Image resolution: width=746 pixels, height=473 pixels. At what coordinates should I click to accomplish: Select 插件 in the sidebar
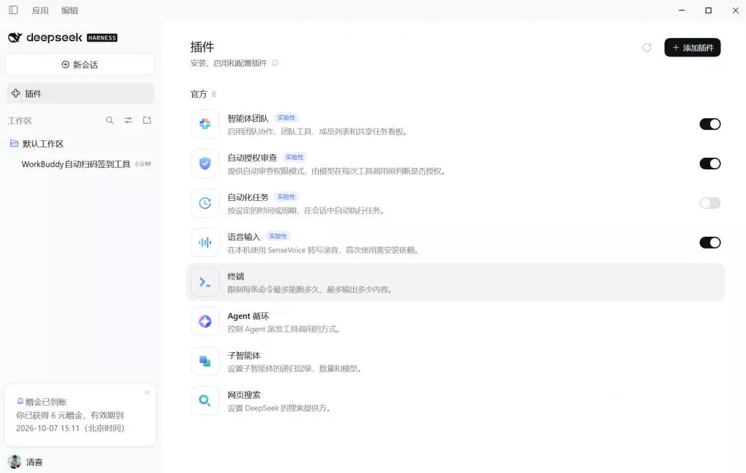point(80,93)
